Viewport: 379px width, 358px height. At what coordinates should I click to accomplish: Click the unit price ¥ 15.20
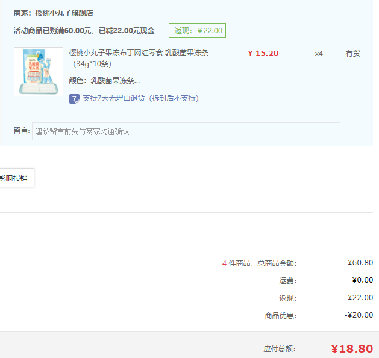(x=263, y=54)
